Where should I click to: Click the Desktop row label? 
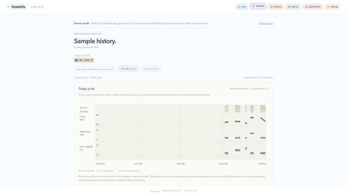(84, 111)
